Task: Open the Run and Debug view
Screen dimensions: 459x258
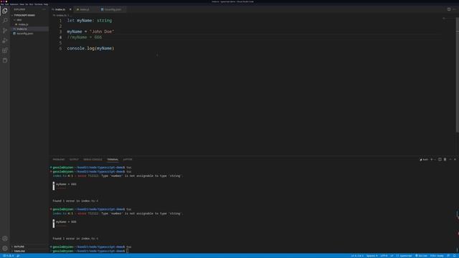Action: tap(5, 40)
